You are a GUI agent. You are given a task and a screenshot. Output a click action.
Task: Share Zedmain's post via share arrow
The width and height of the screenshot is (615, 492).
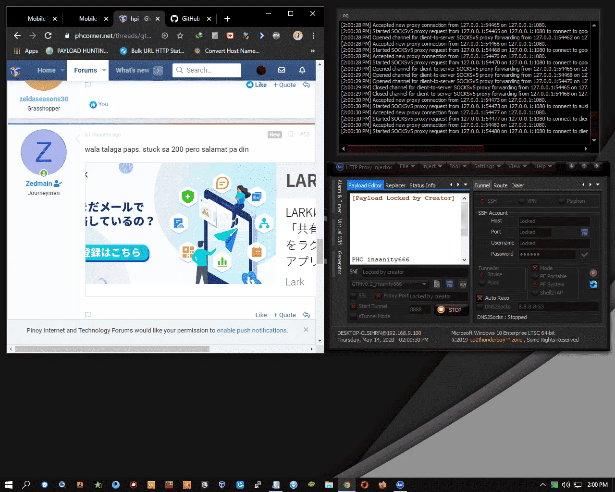[x=306, y=315]
